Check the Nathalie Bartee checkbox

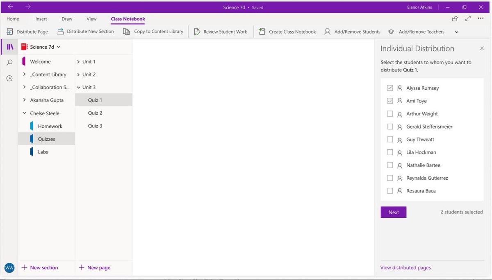[x=390, y=165]
